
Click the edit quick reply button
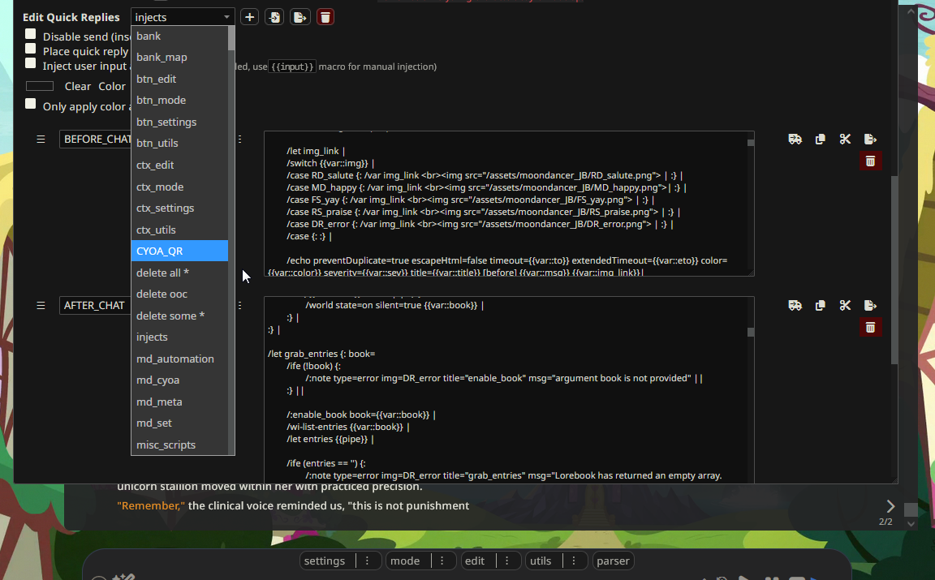(475, 561)
